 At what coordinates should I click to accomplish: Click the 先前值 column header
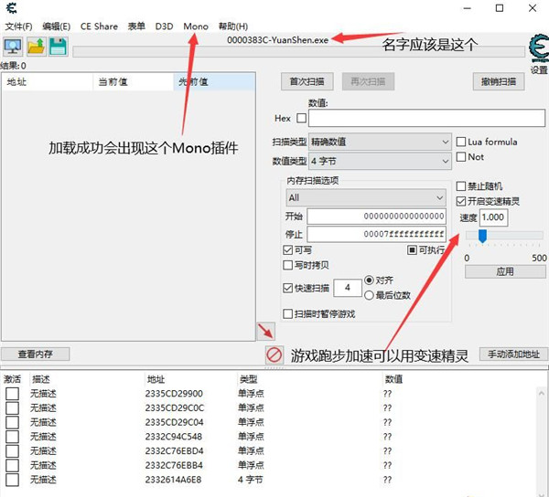click(x=214, y=82)
